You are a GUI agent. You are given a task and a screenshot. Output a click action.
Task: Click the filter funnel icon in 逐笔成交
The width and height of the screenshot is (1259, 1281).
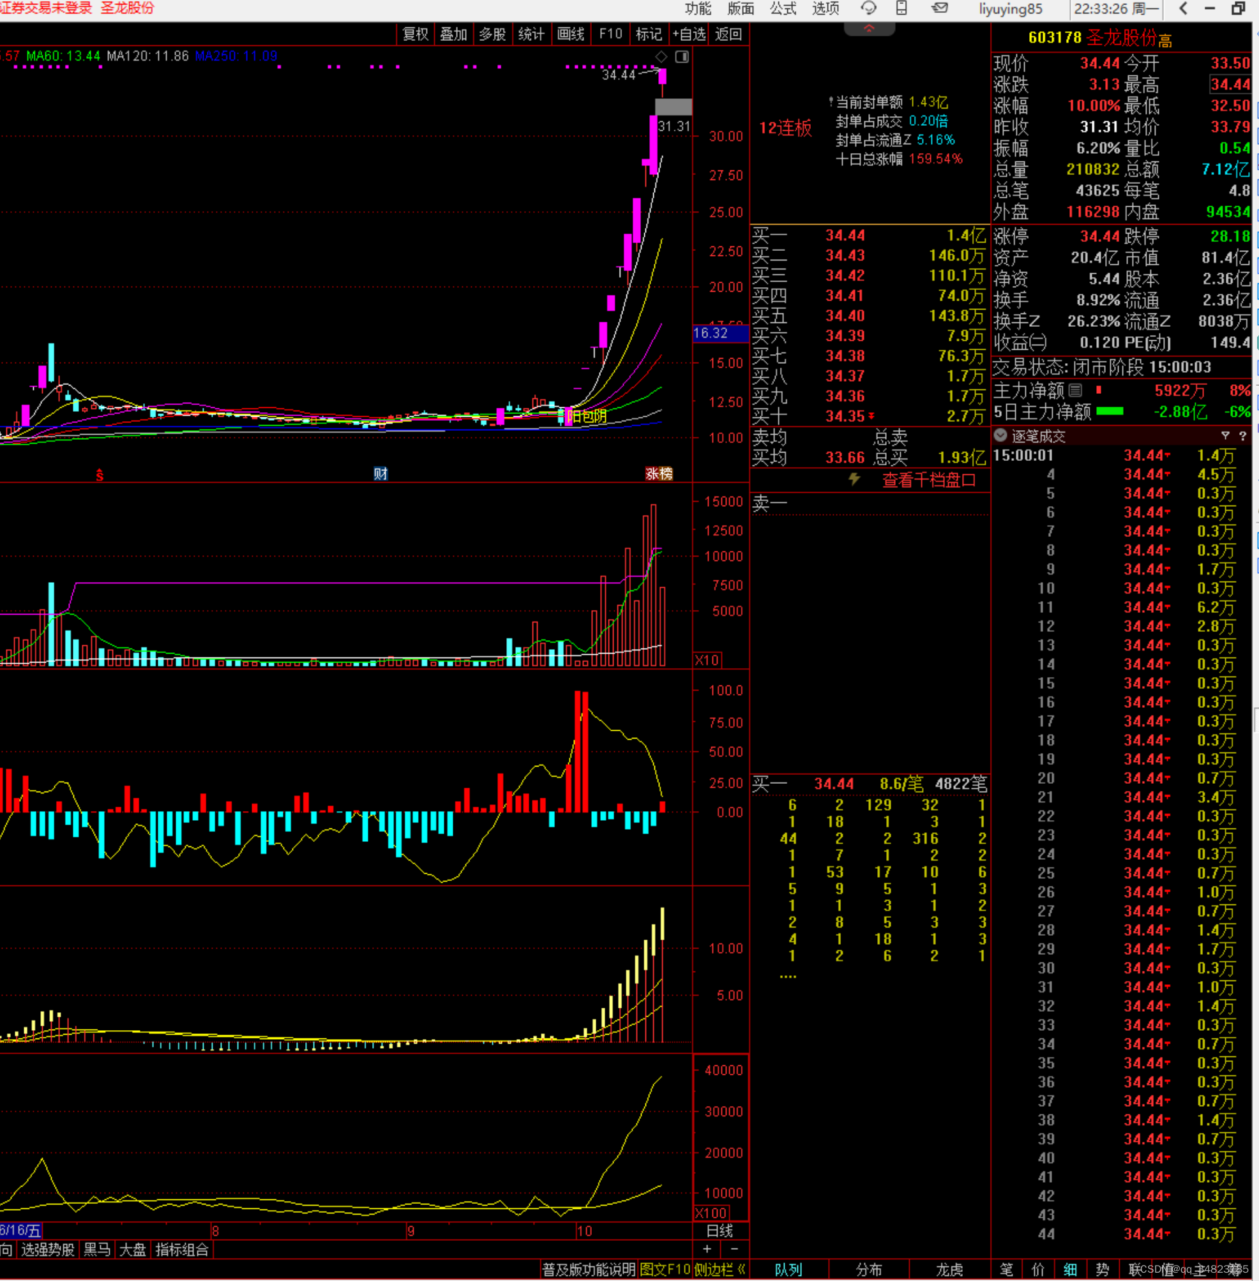coord(1225,435)
